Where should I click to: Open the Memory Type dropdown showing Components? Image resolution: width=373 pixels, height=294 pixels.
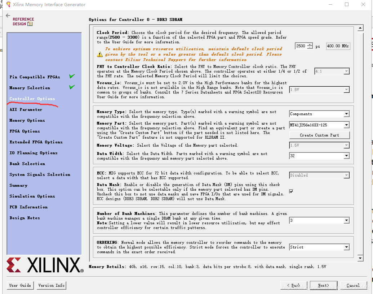point(347,114)
